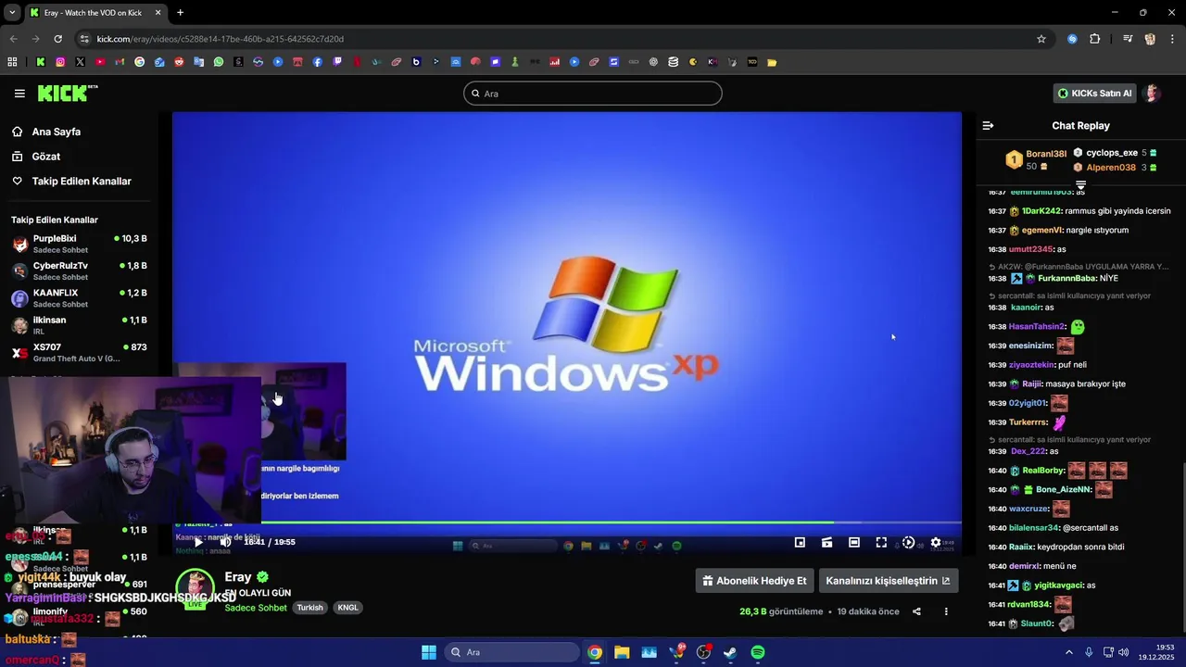Open Eray channel avatar
1186x667 pixels.
[x=196, y=587]
